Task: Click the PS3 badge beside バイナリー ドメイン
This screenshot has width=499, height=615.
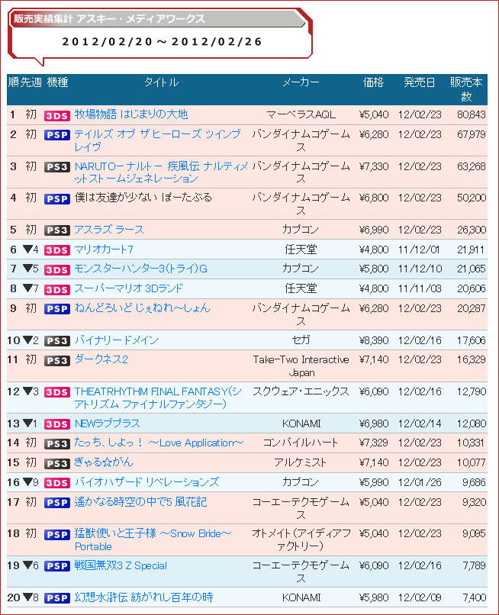Action: pos(57,341)
